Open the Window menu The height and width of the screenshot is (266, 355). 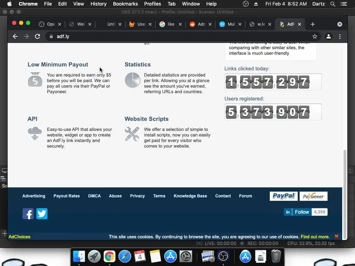pos(191,4)
